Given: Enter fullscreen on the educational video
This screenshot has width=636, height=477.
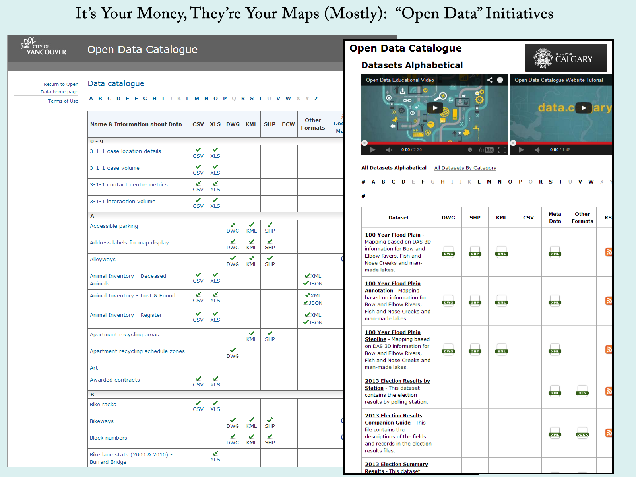Looking at the screenshot, I should click(x=502, y=150).
